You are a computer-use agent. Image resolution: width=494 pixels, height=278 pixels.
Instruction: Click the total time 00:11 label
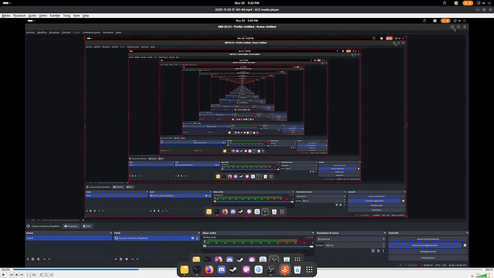pyautogui.click(x=489, y=270)
